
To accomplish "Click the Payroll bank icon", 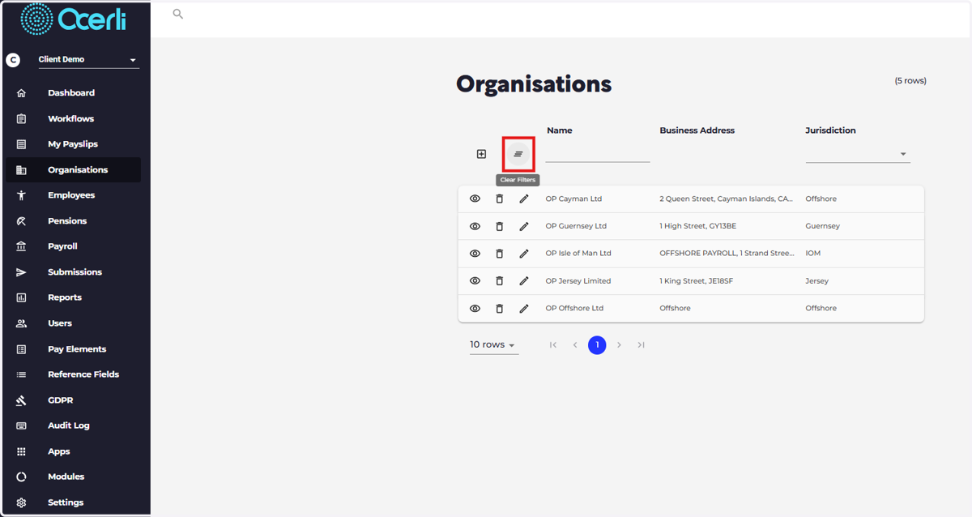I will tap(21, 246).
